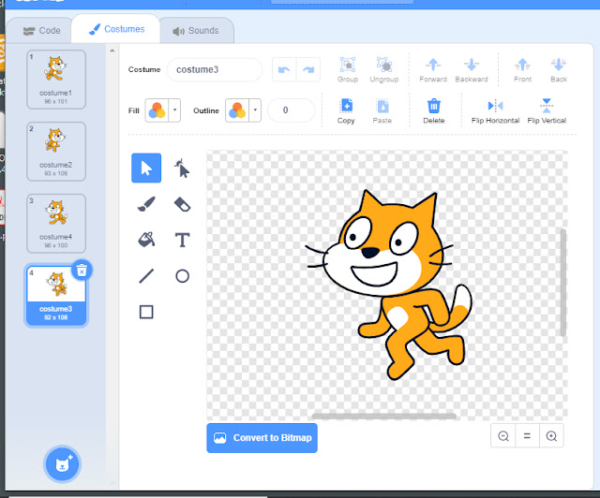Image resolution: width=600 pixels, height=498 pixels.
Task: Zoom in on the canvas
Action: (551, 435)
